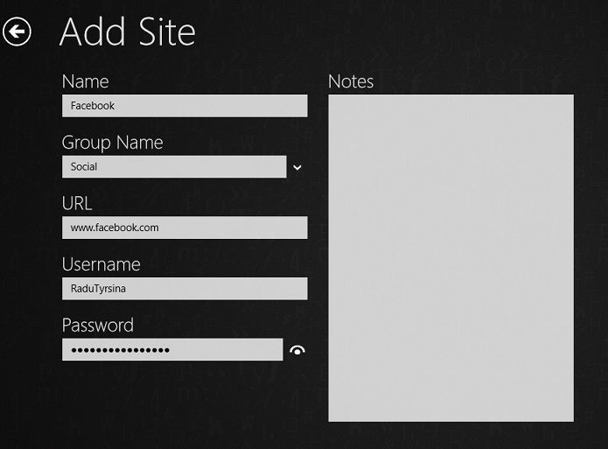The image size is (608, 449).
Task: Click the URL label
Action: click(77, 203)
